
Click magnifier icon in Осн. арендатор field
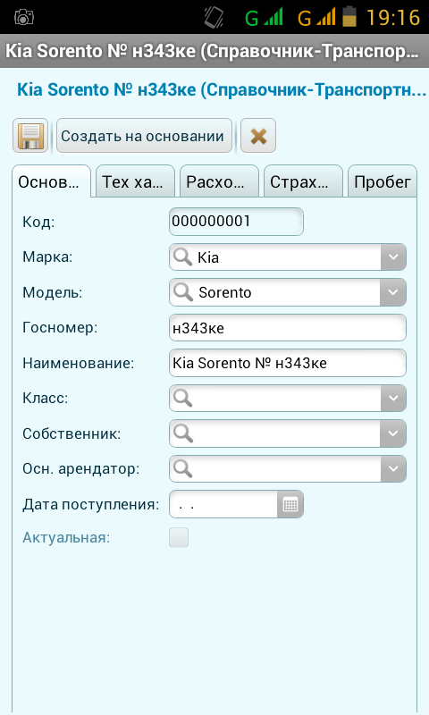[183, 468]
